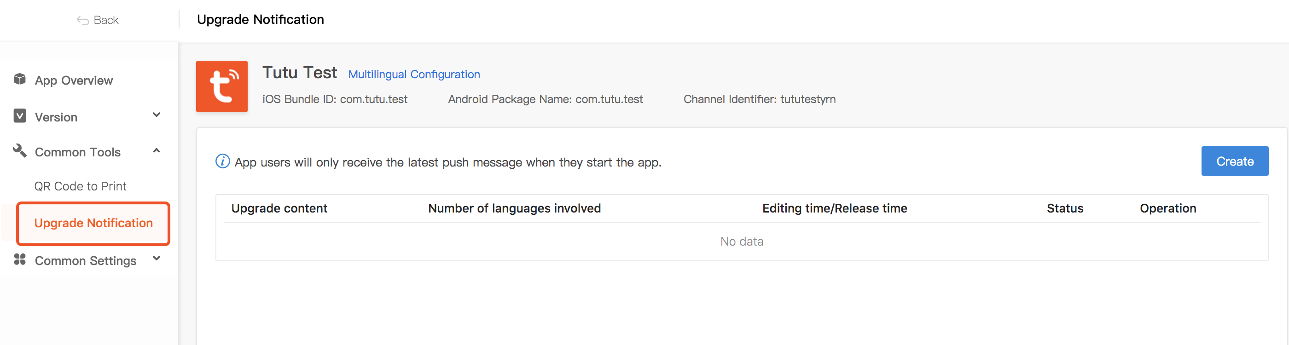Image resolution: width=1289 pixels, height=345 pixels.
Task: Click the iOS Bundle ID text
Action: click(x=335, y=99)
